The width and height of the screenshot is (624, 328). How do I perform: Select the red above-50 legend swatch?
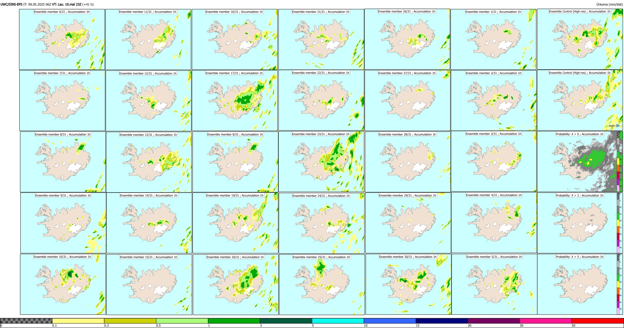point(597,321)
